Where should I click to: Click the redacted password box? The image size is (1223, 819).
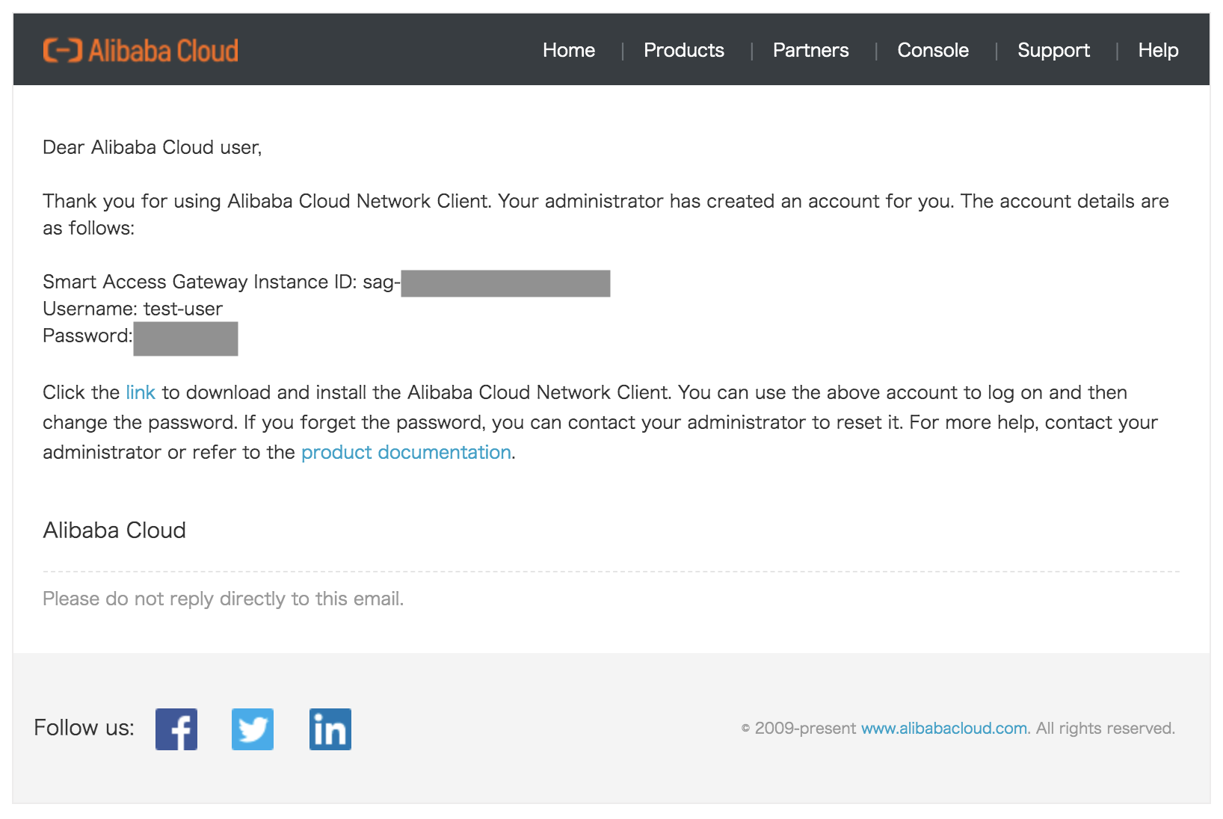(185, 339)
